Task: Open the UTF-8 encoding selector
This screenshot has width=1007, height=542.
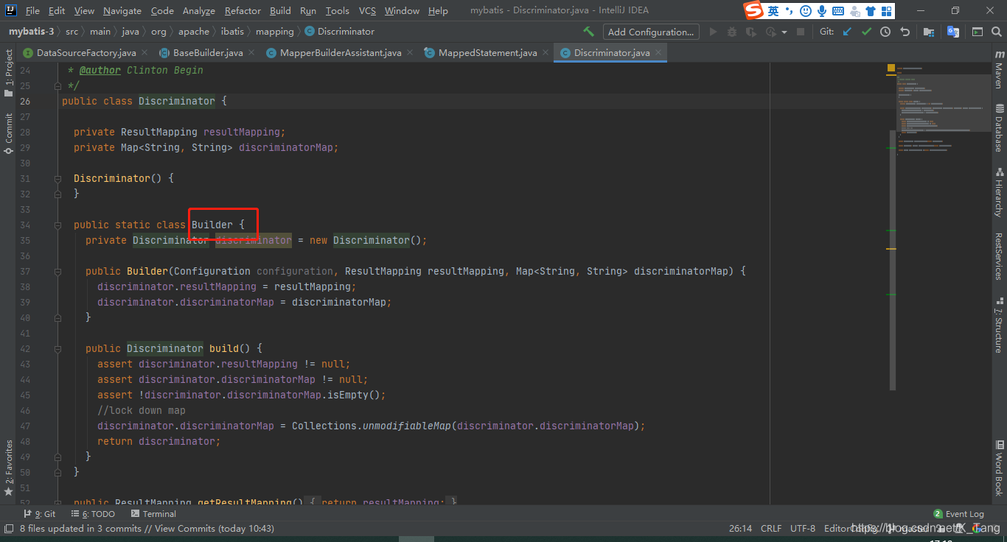Action: tap(803, 528)
